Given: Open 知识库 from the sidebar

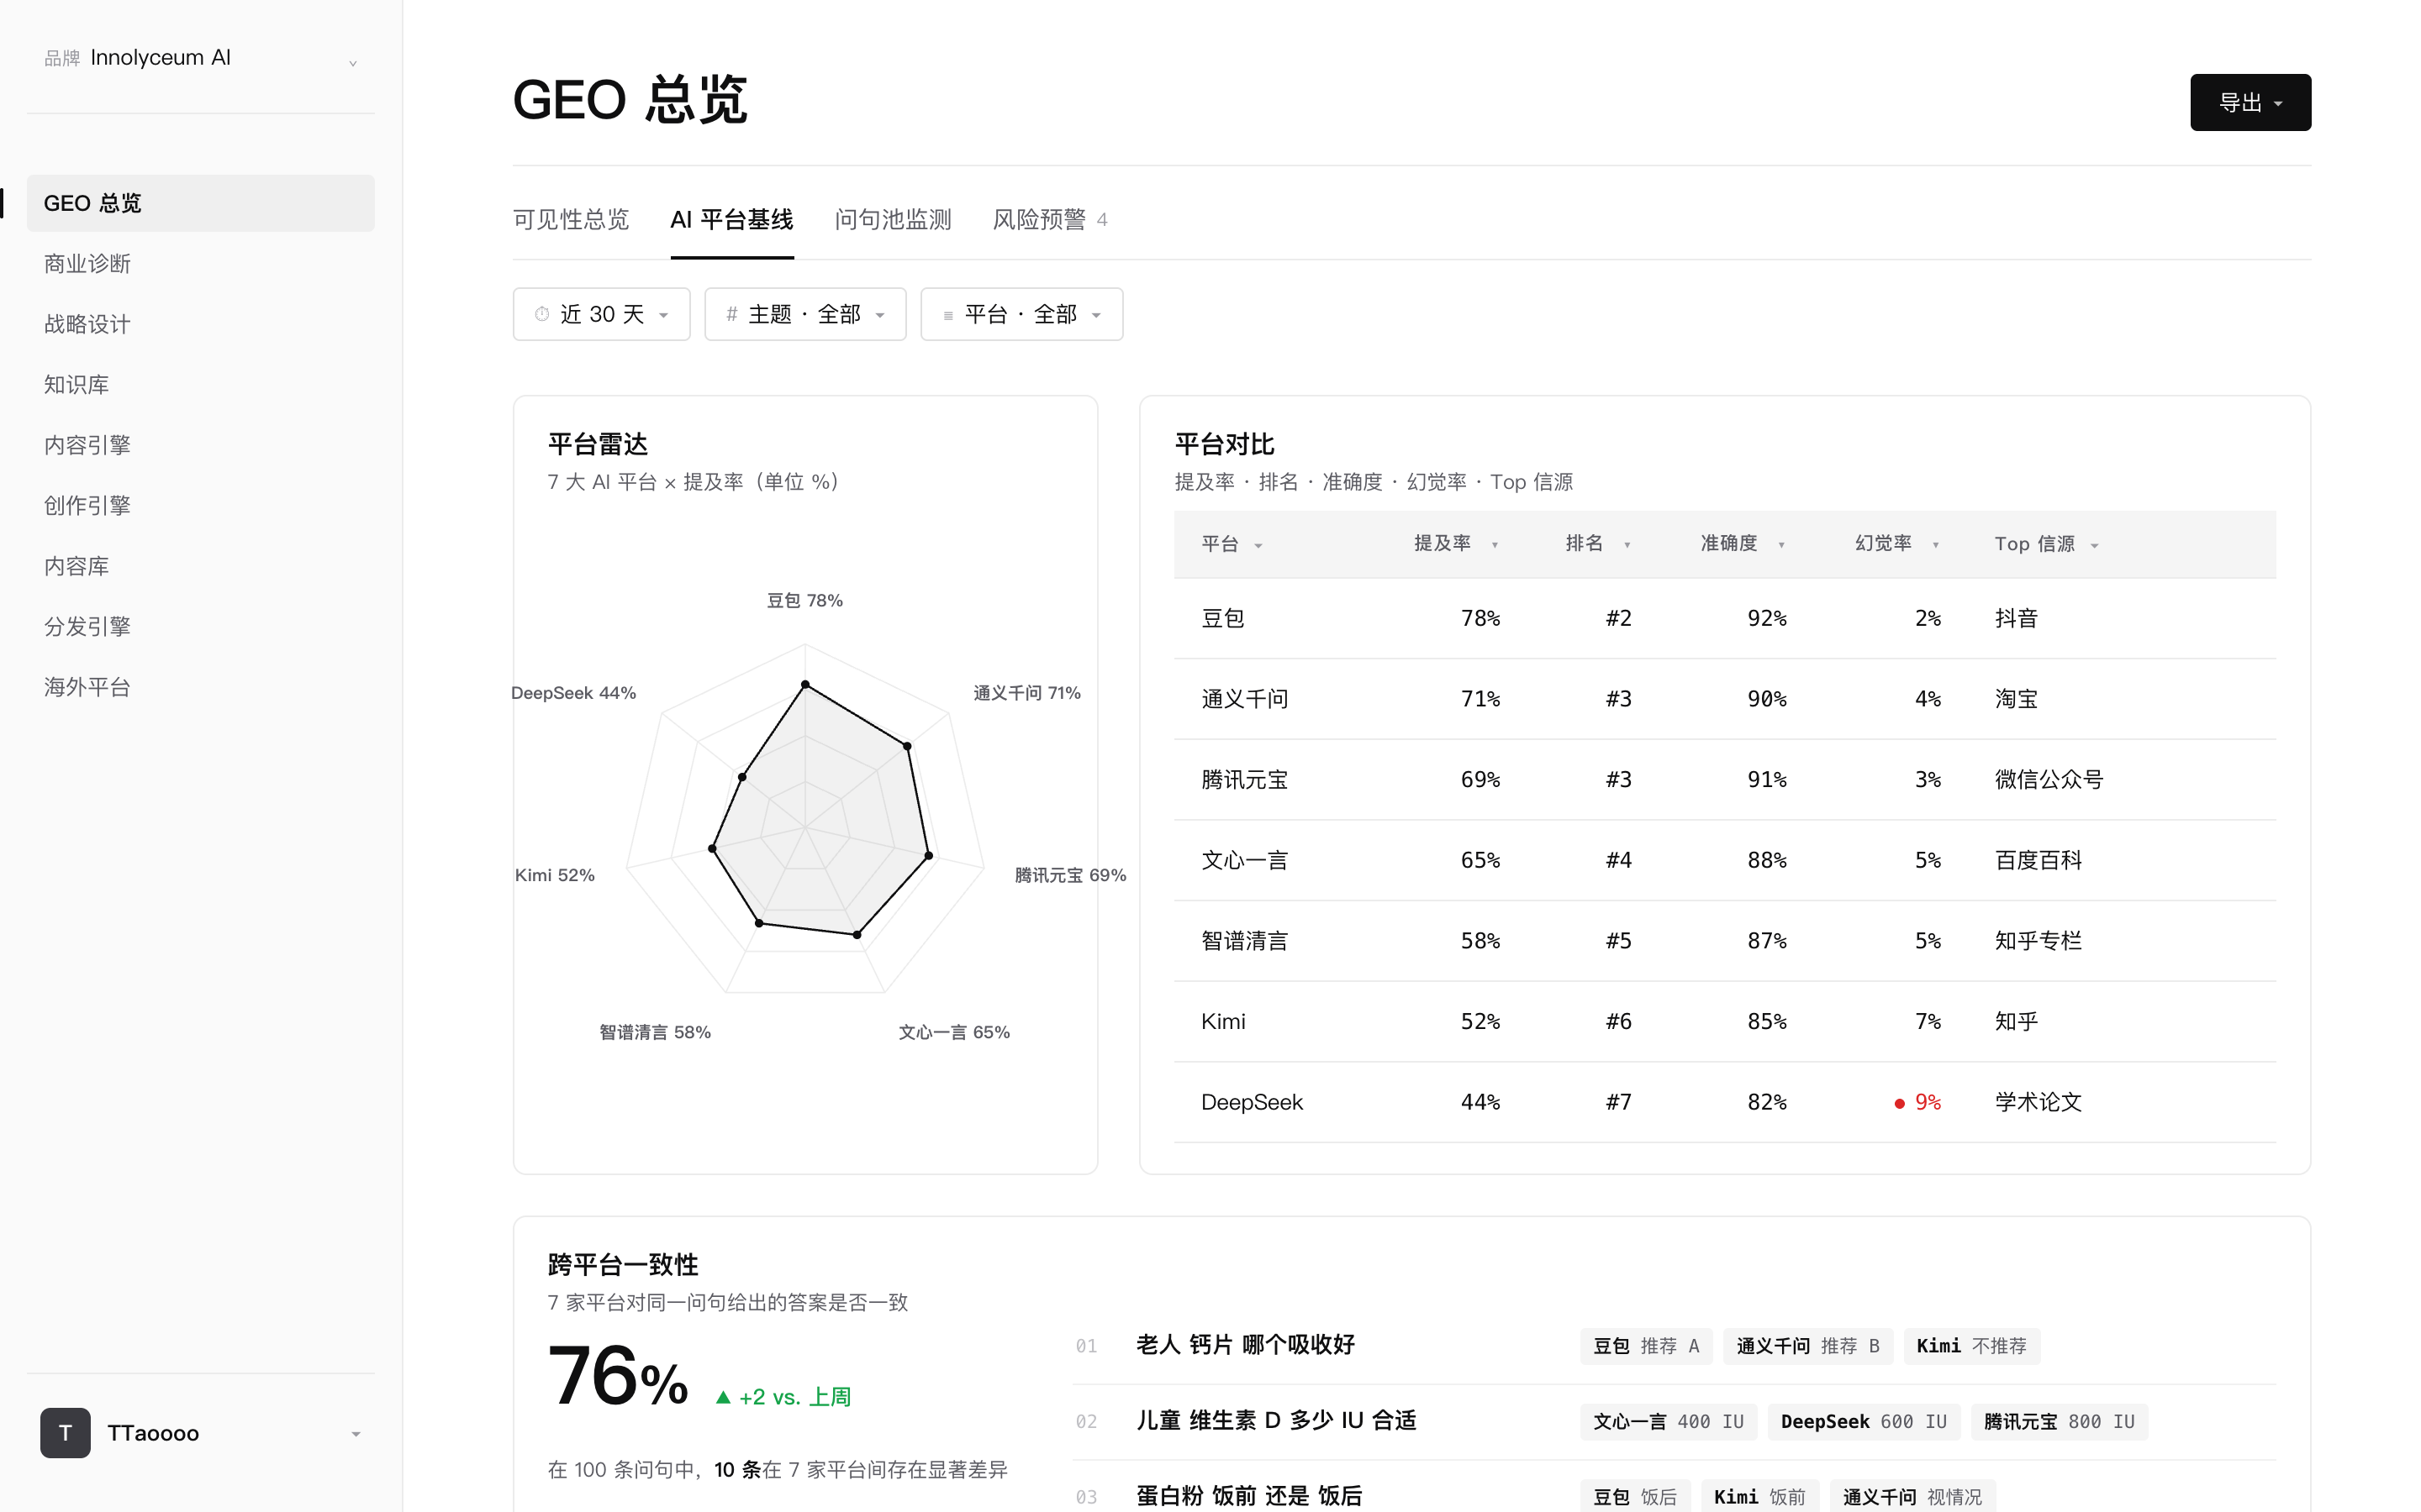Looking at the screenshot, I should 200,385.
